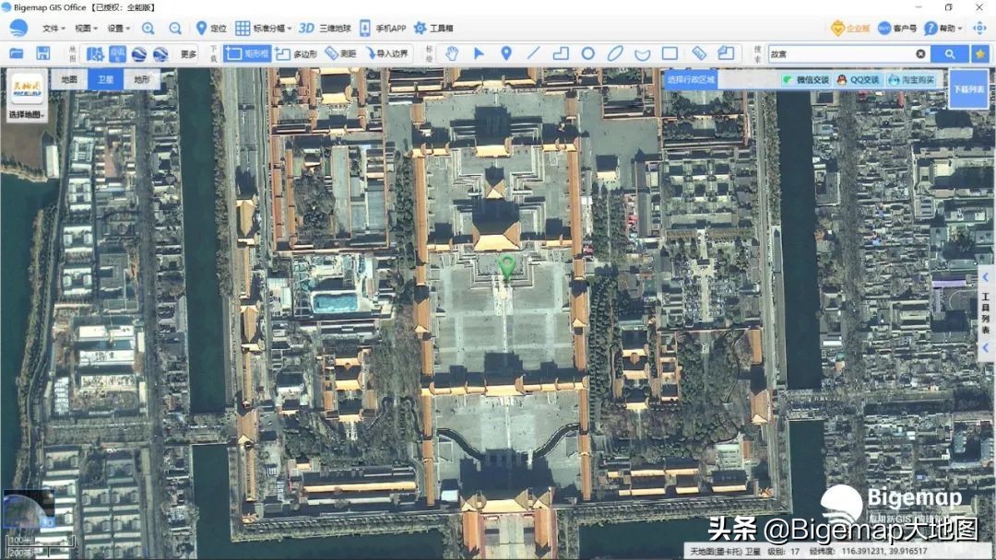Switch to the 地形 terrain tab
The width and height of the screenshot is (996, 560).
[x=142, y=79]
